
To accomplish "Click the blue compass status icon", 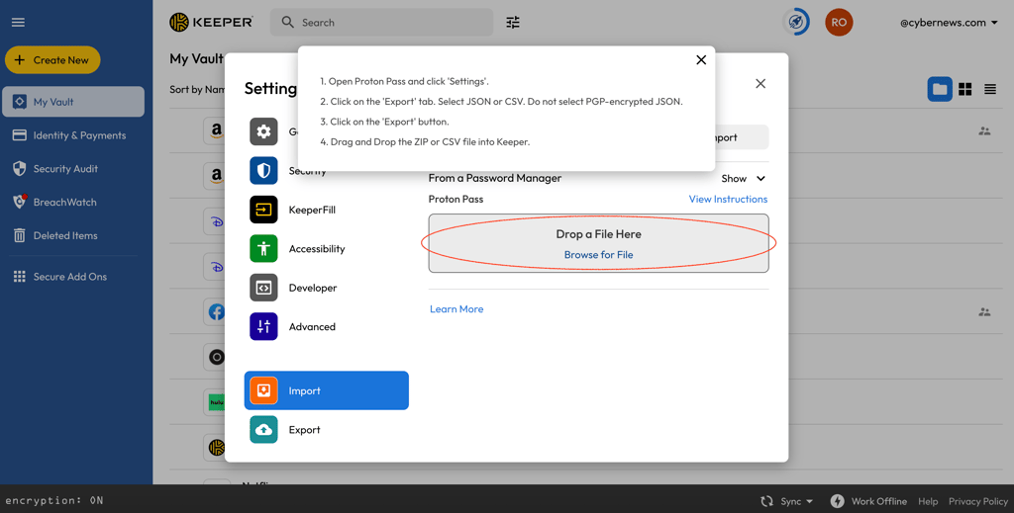I will coord(796,23).
